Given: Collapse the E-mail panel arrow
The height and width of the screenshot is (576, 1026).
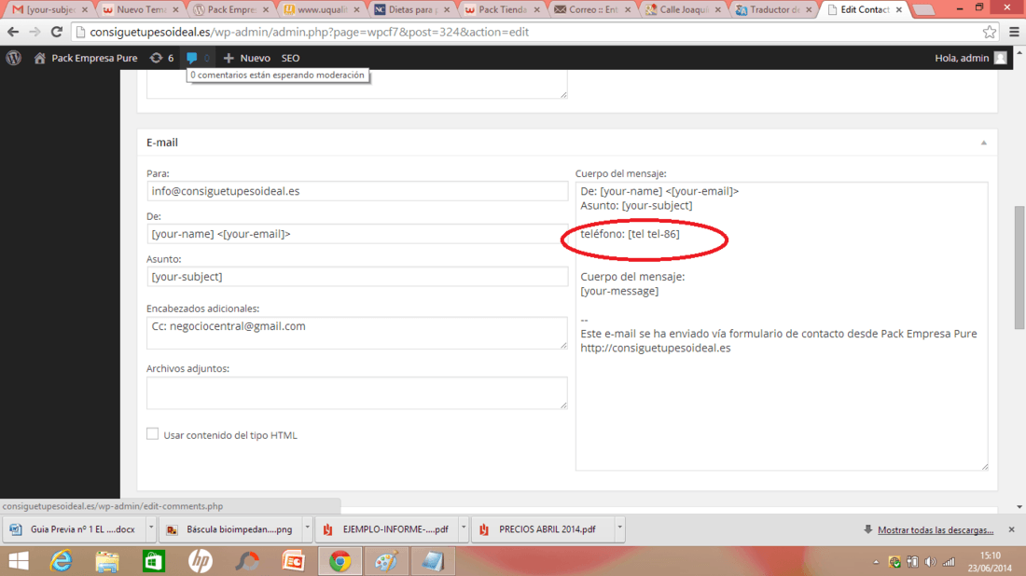Looking at the screenshot, I should click(983, 143).
